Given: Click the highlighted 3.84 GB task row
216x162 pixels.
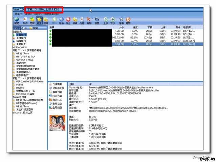Looking at the screenshot, I should (x=126, y=44).
